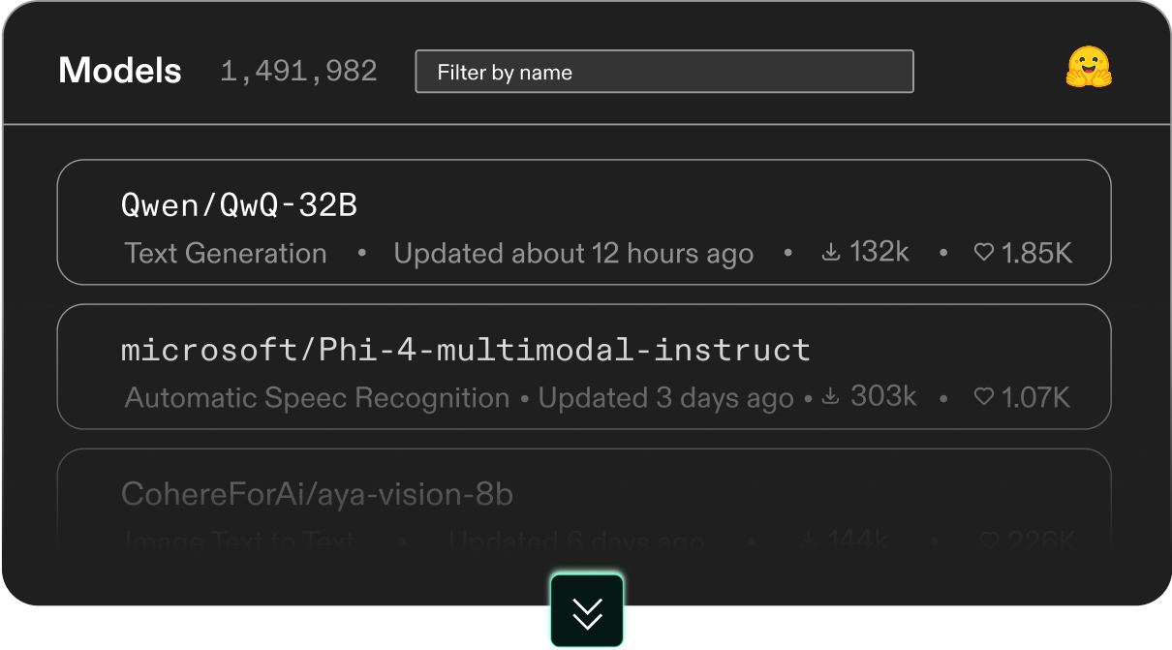Click the 1.07K likes count
Viewport: 1172px width, 650px height.
point(1035,397)
